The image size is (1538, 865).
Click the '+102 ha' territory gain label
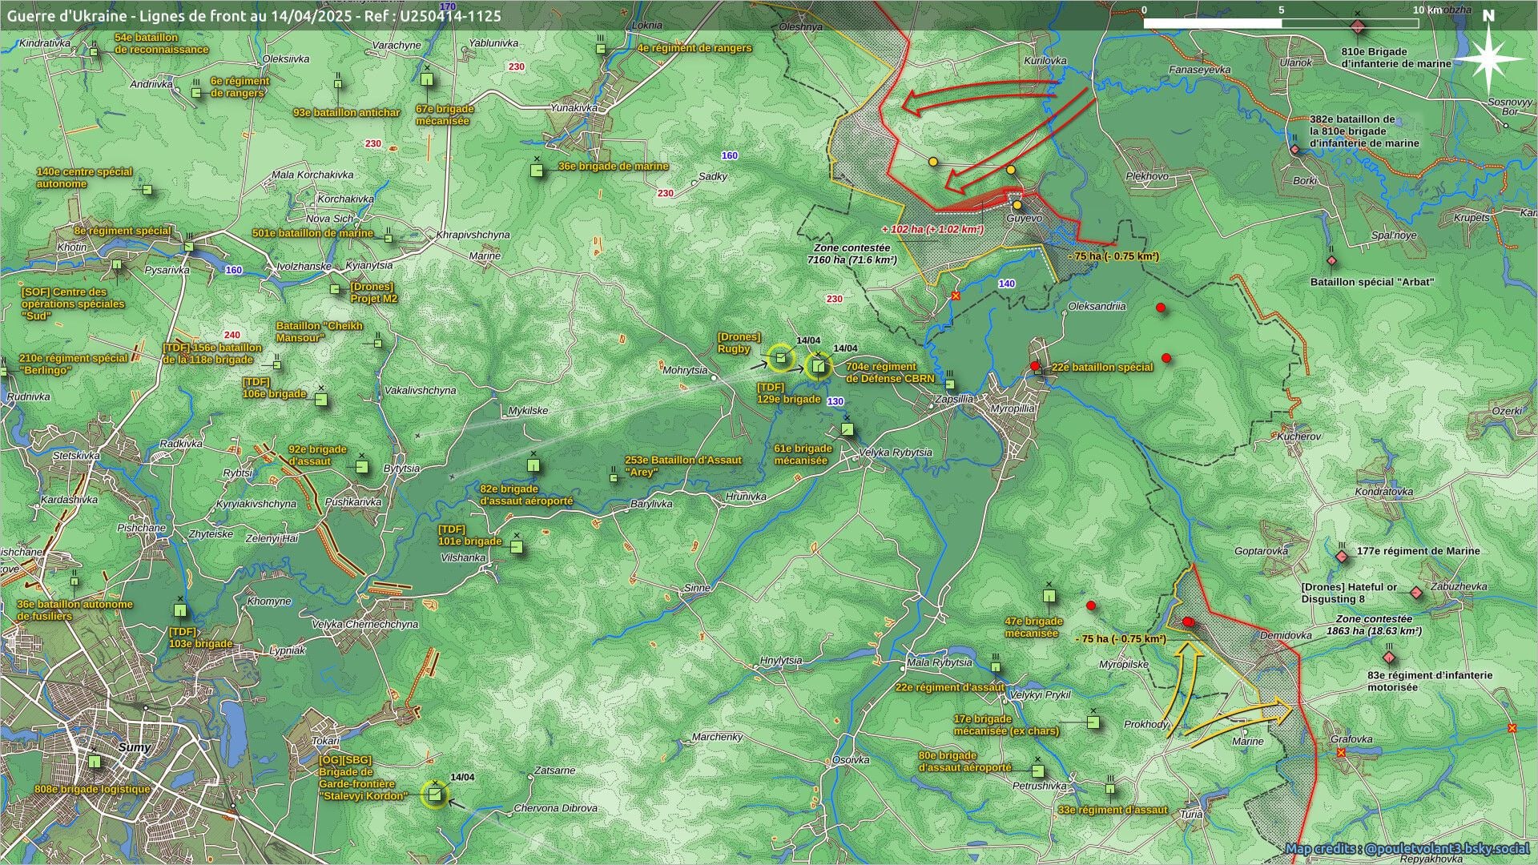pos(932,229)
